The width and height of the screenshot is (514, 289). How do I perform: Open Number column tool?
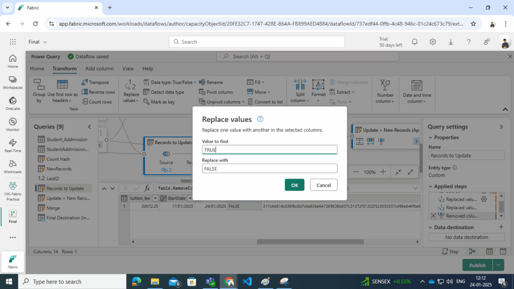(x=385, y=91)
